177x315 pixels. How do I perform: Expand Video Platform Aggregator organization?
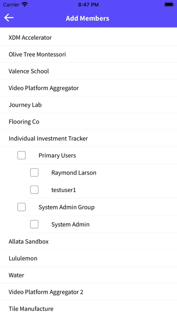click(88, 88)
